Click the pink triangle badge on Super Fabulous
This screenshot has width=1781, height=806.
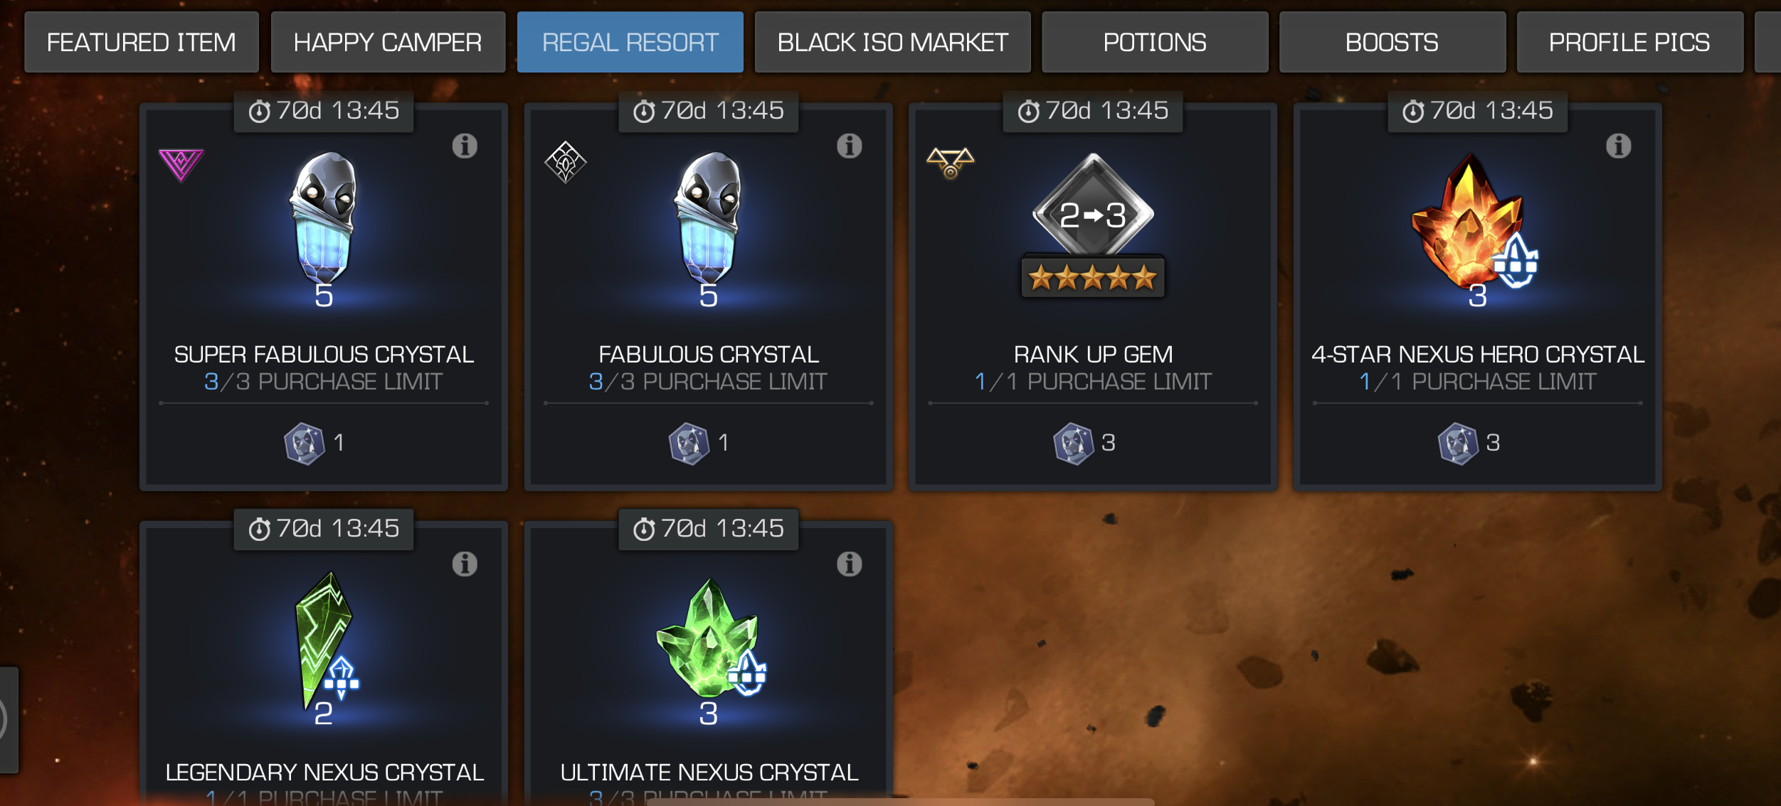pos(181,165)
